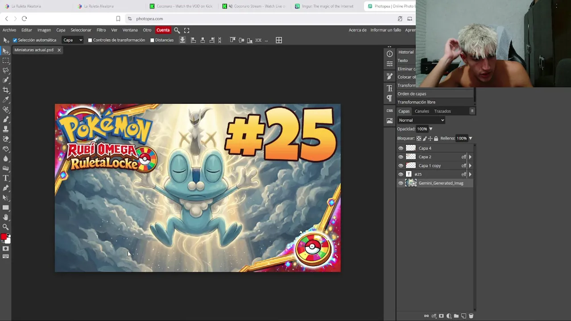Screen dimensions: 571x321
Task: Hide the #25 text layer
Action: [x=401, y=174]
